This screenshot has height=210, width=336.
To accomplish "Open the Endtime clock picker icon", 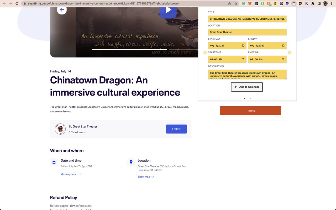I will [283, 59].
